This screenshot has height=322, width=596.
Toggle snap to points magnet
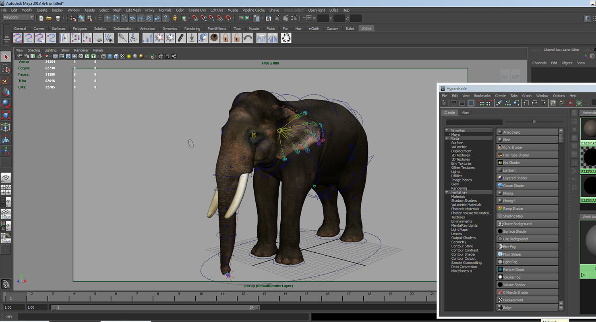coord(212,18)
